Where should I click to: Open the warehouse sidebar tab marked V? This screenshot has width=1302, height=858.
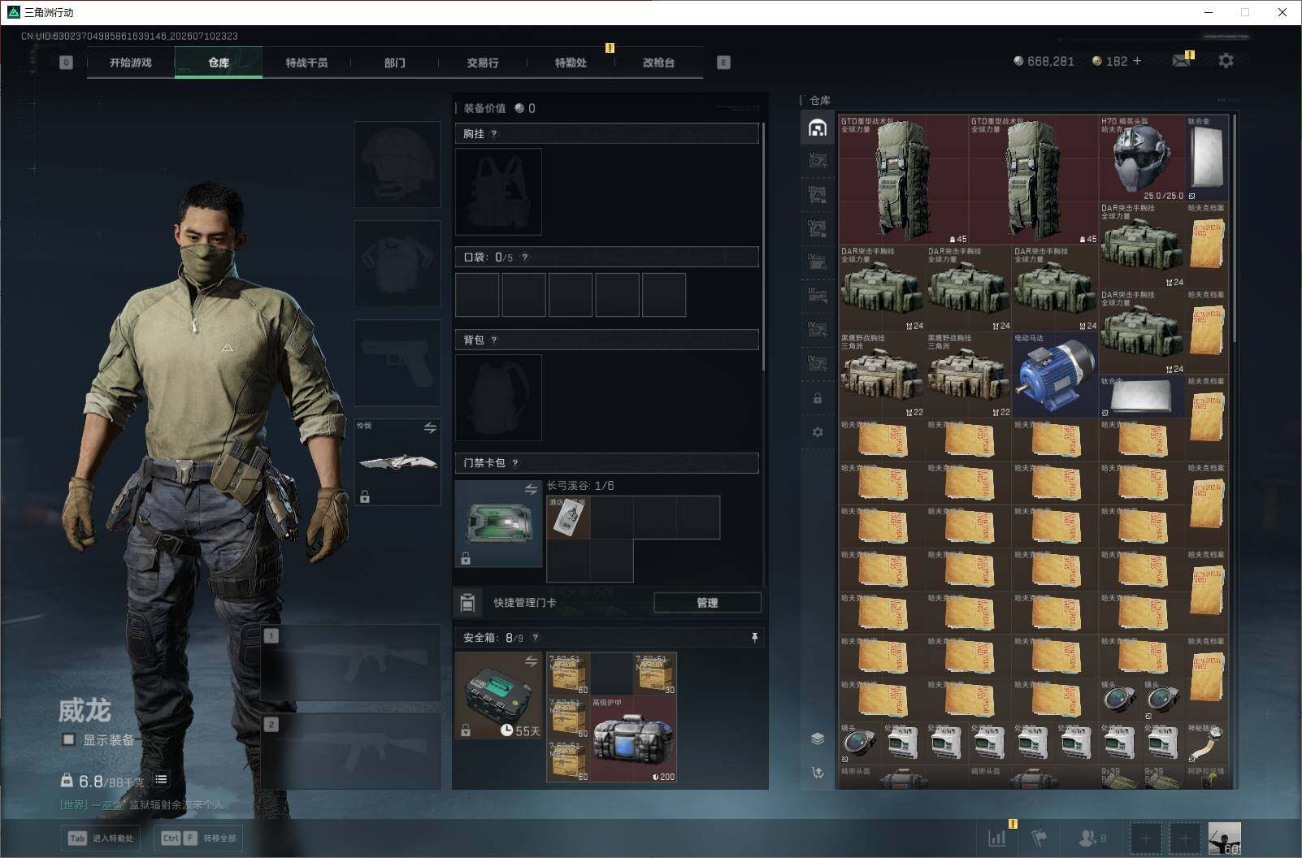click(x=818, y=161)
